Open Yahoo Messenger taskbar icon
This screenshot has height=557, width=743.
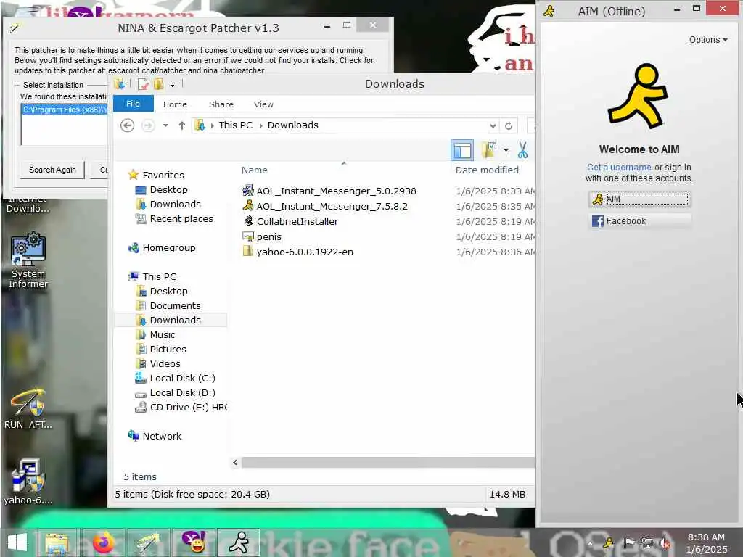[194, 542]
